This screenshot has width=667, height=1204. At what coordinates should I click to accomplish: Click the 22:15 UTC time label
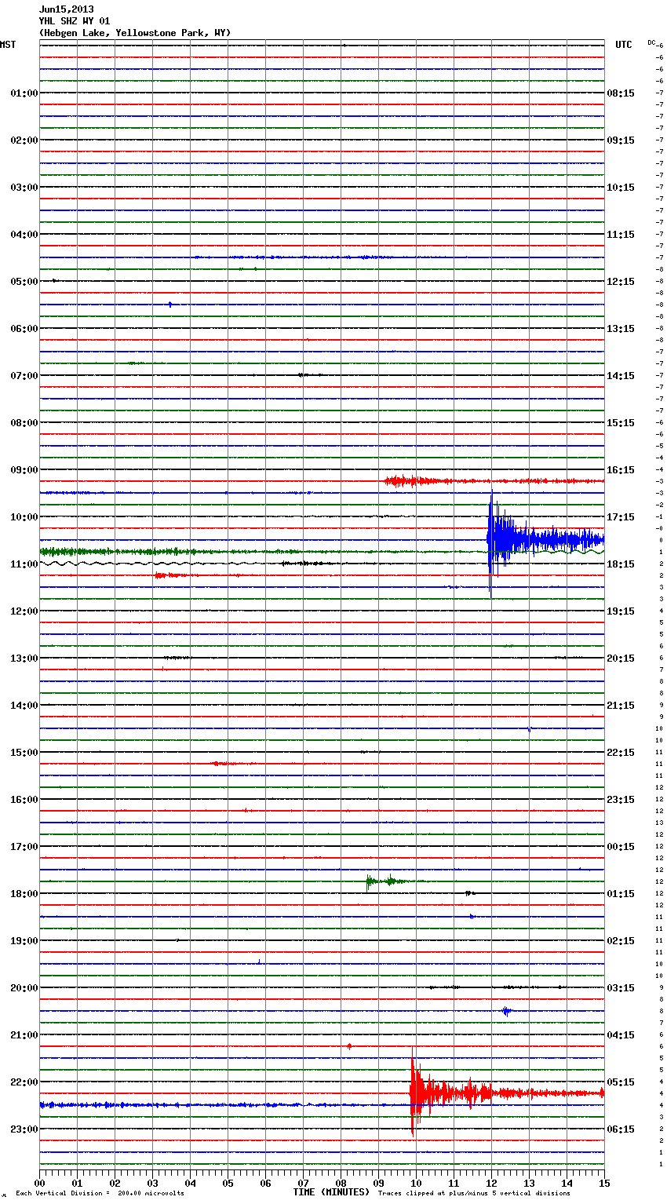pyautogui.click(x=621, y=753)
